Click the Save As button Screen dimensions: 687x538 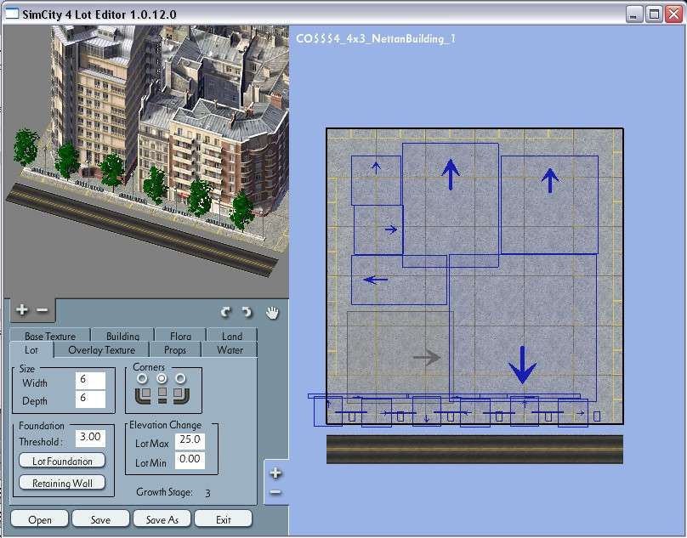(x=162, y=519)
